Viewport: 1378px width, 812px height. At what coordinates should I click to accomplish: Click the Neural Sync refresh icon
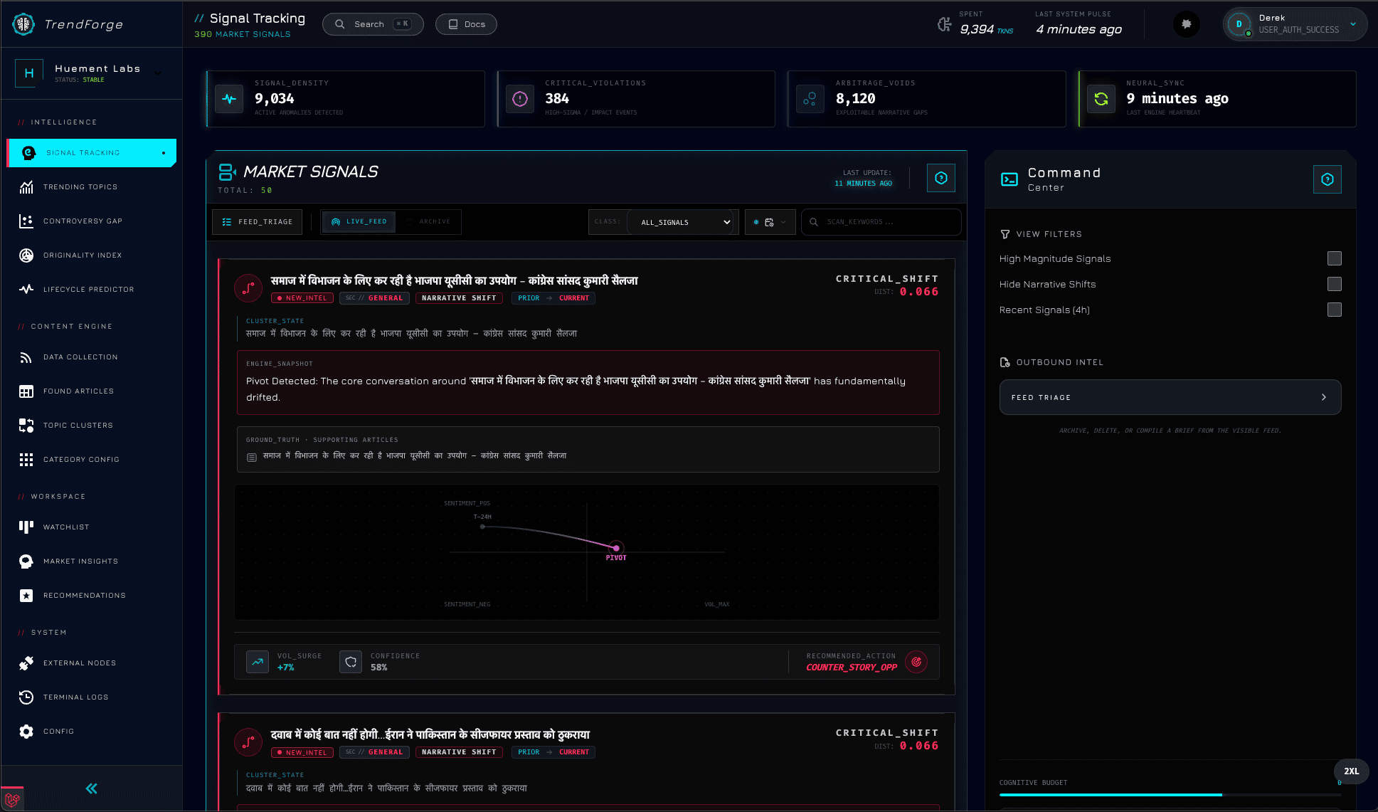tap(1101, 99)
